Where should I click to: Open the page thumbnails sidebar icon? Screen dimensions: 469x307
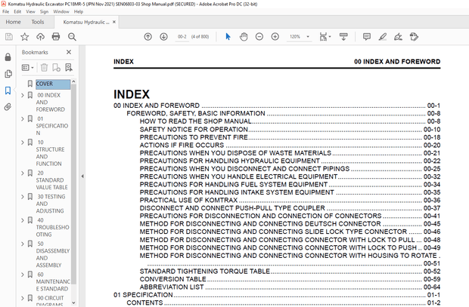coord(8,74)
